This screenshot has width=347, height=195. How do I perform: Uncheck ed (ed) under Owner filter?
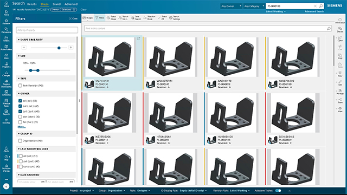tap(20, 101)
